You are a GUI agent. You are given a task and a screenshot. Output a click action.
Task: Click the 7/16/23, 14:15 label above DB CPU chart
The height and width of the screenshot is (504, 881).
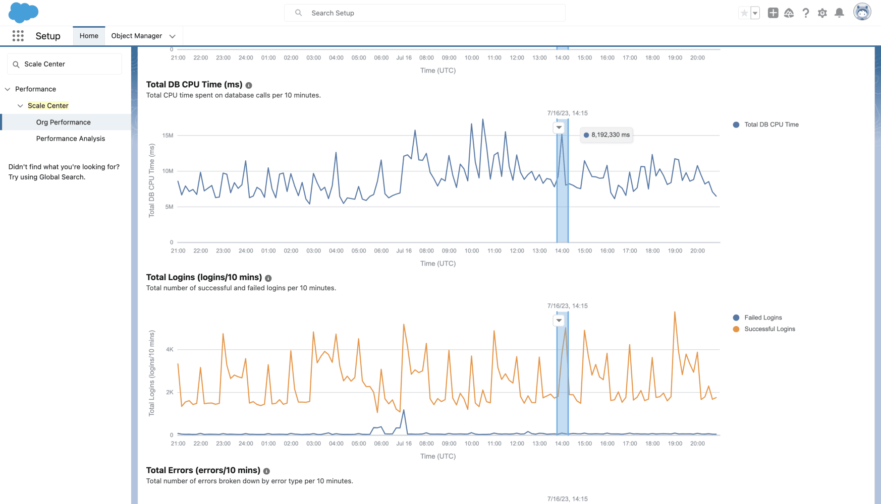point(568,113)
